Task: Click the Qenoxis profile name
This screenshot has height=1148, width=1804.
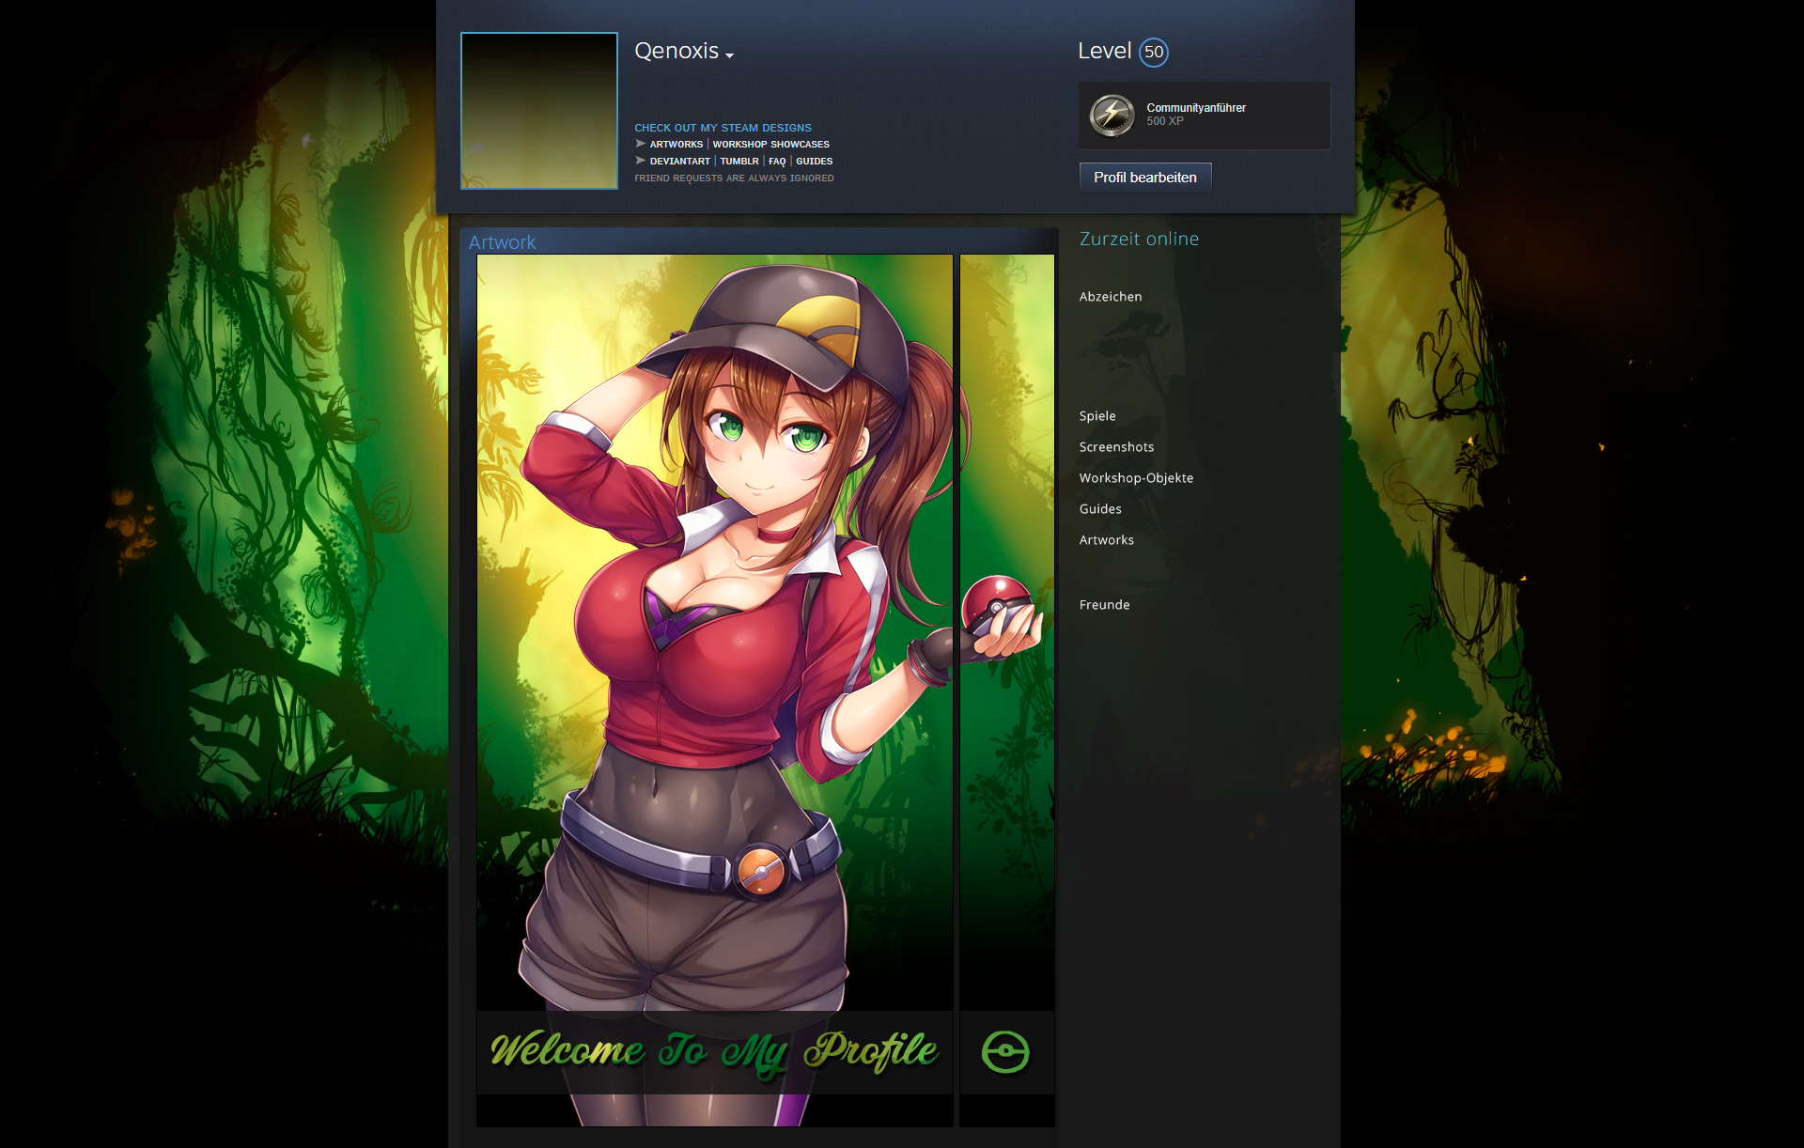Action: click(676, 51)
